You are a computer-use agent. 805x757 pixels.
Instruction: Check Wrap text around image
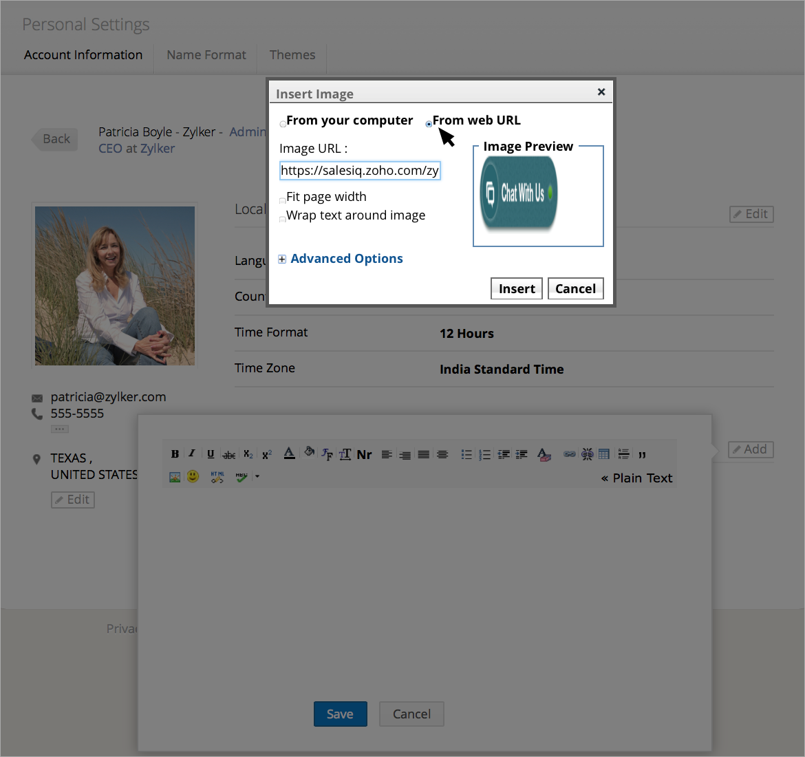coord(283,220)
